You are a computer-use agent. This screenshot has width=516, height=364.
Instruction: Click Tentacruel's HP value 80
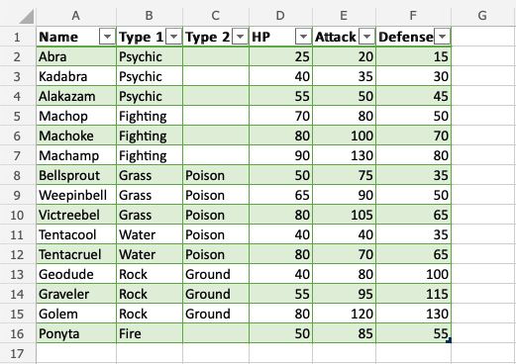tap(280, 254)
